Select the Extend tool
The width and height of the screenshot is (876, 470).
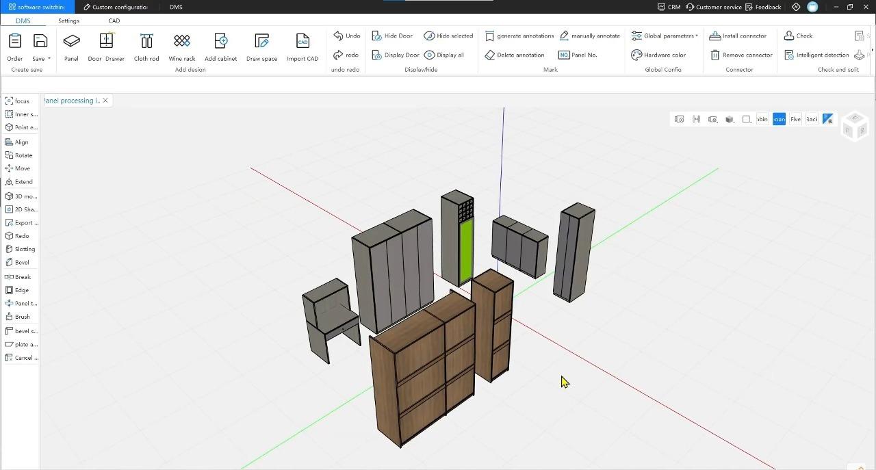coord(18,182)
